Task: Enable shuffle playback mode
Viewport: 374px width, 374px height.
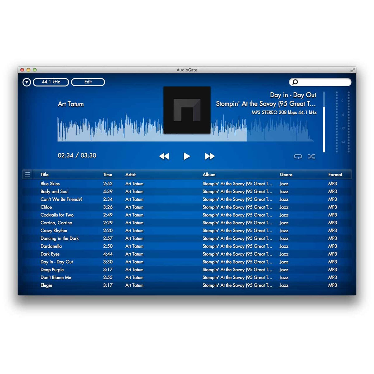Action: 311,157
